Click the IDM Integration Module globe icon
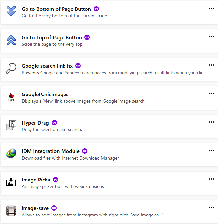Screen dimensions: 218x224 [x=11, y=154]
